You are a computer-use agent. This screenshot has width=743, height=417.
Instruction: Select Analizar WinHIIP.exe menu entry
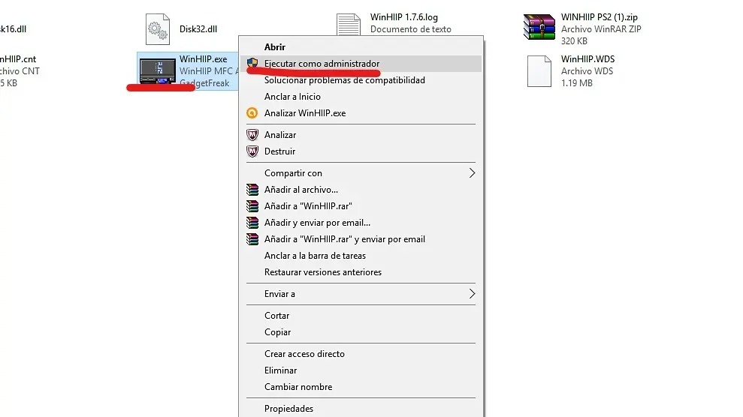[361, 113]
